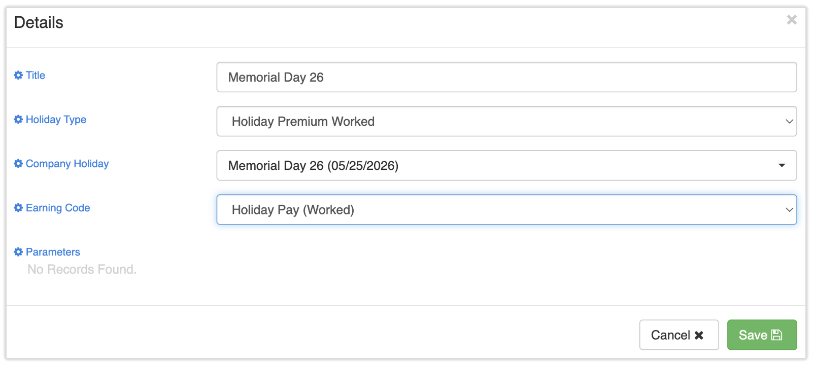Click the gear icon beside Earning Code

pos(18,208)
